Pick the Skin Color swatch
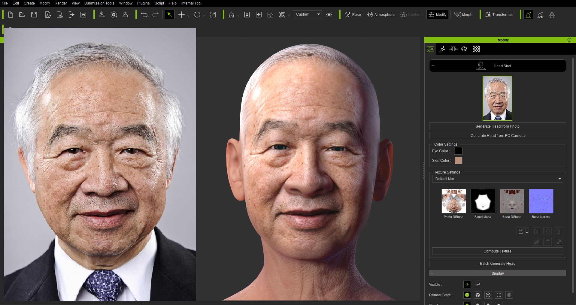 458,161
